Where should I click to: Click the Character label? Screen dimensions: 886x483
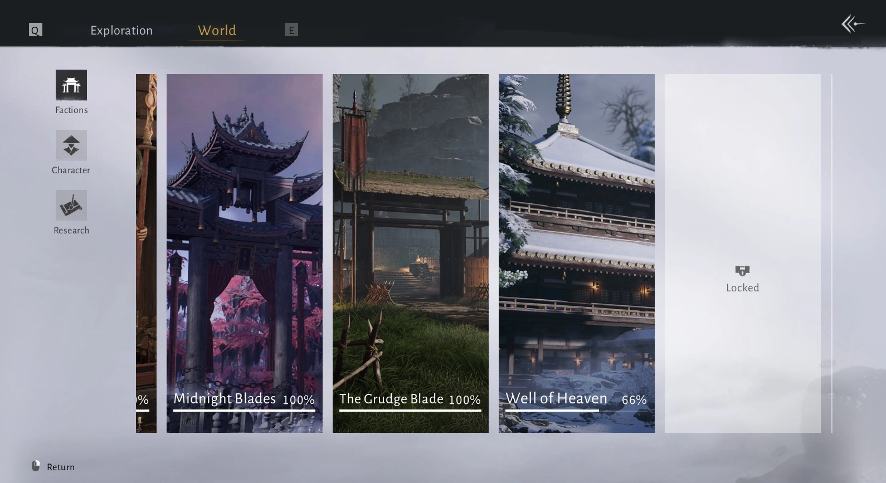coord(71,170)
